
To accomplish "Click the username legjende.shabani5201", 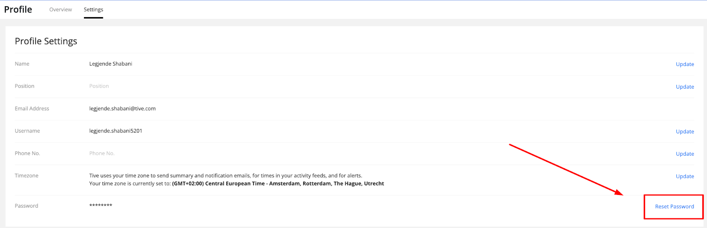I will tap(116, 131).
